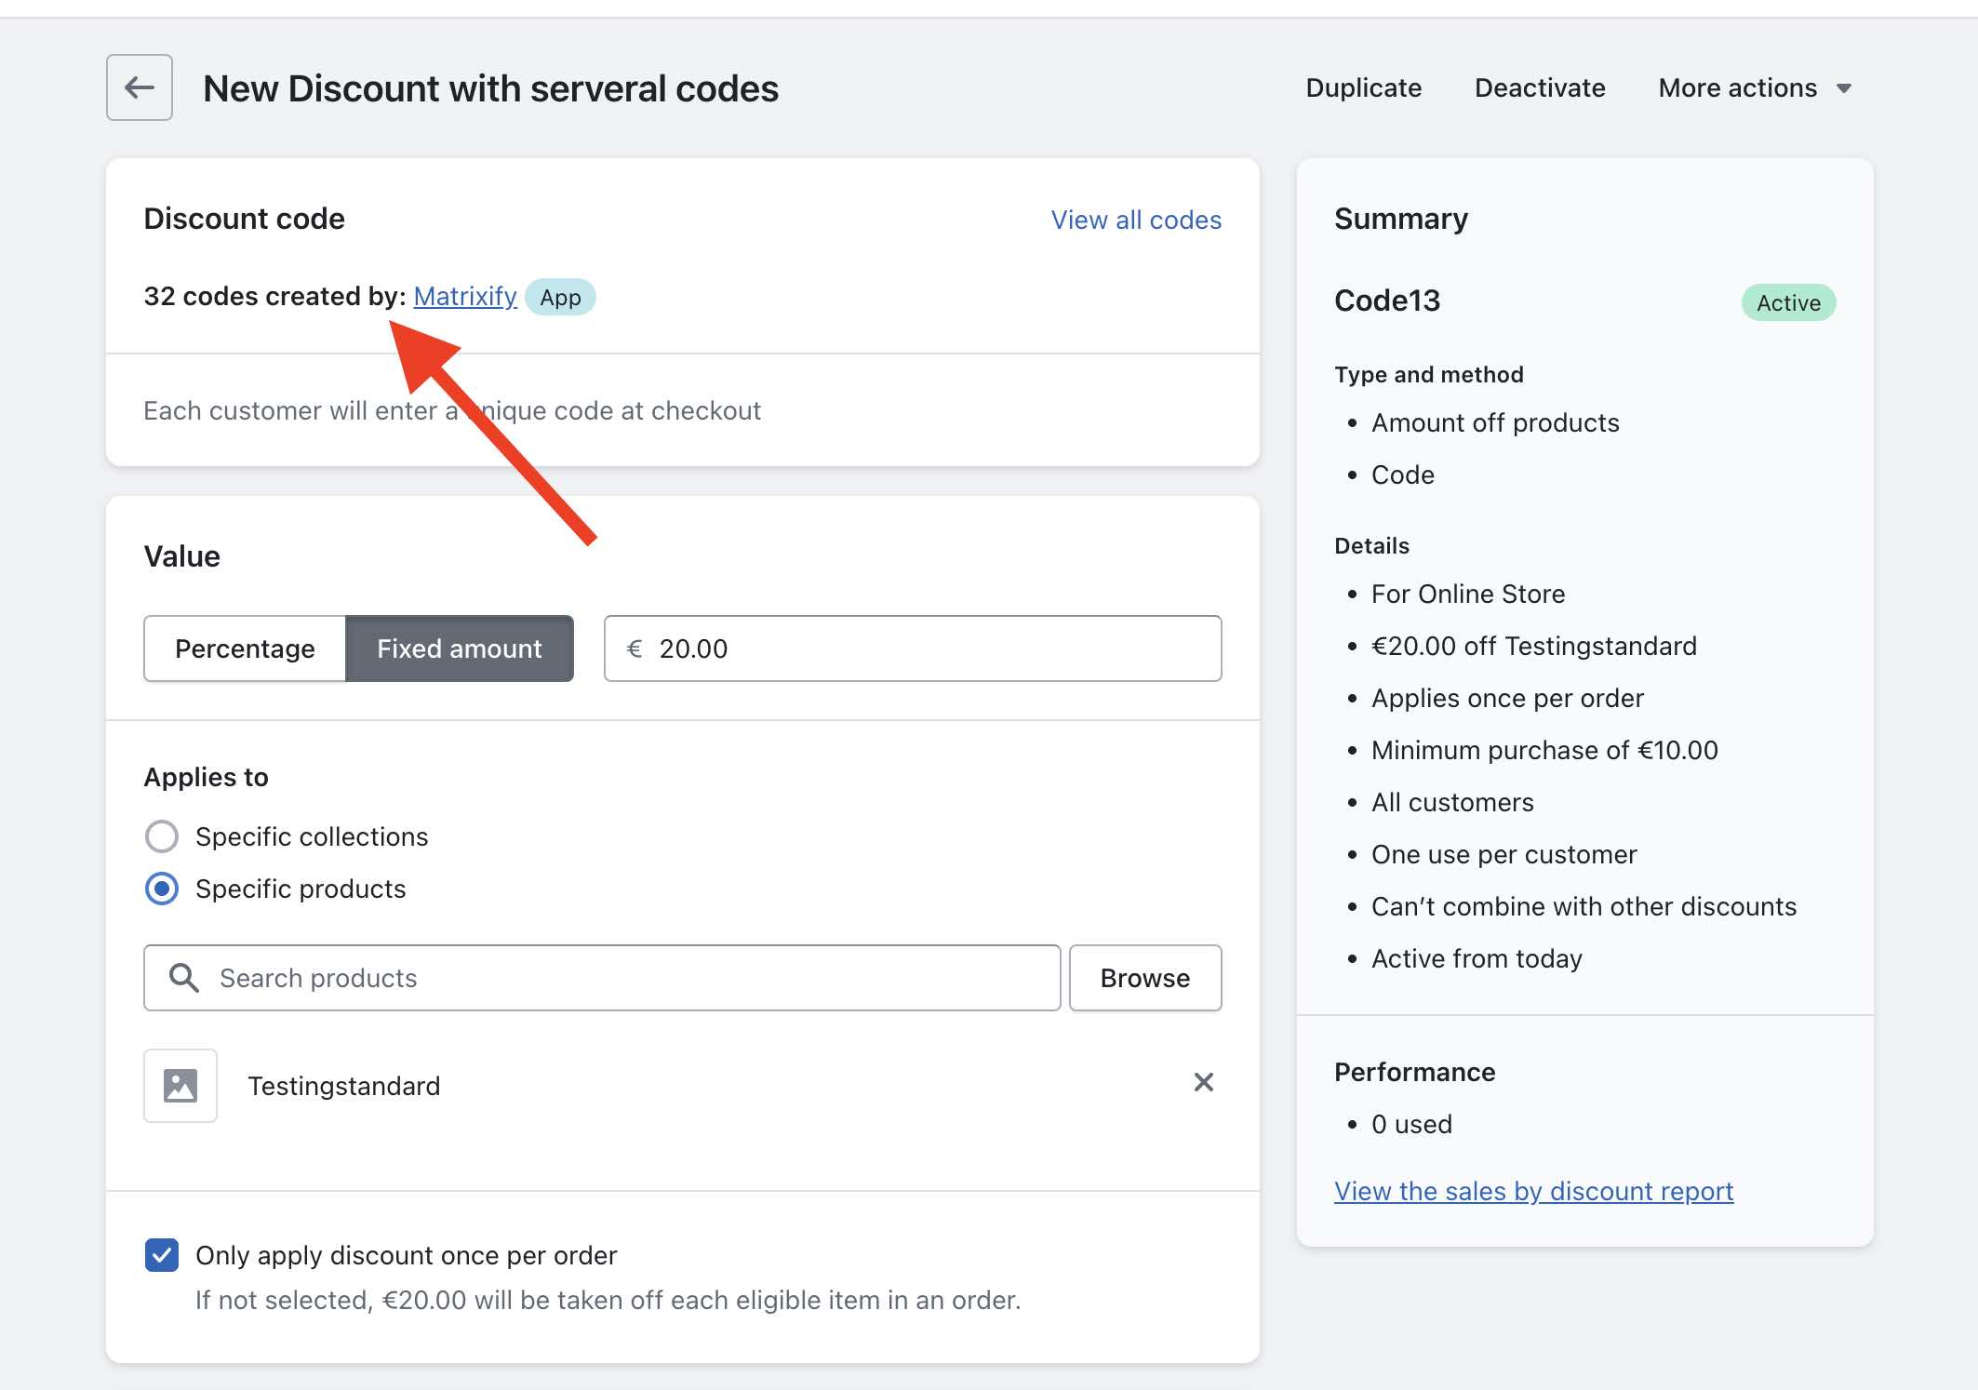1978x1390 pixels.
Task: Select the Specific products radio option
Action: (x=162, y=889)
